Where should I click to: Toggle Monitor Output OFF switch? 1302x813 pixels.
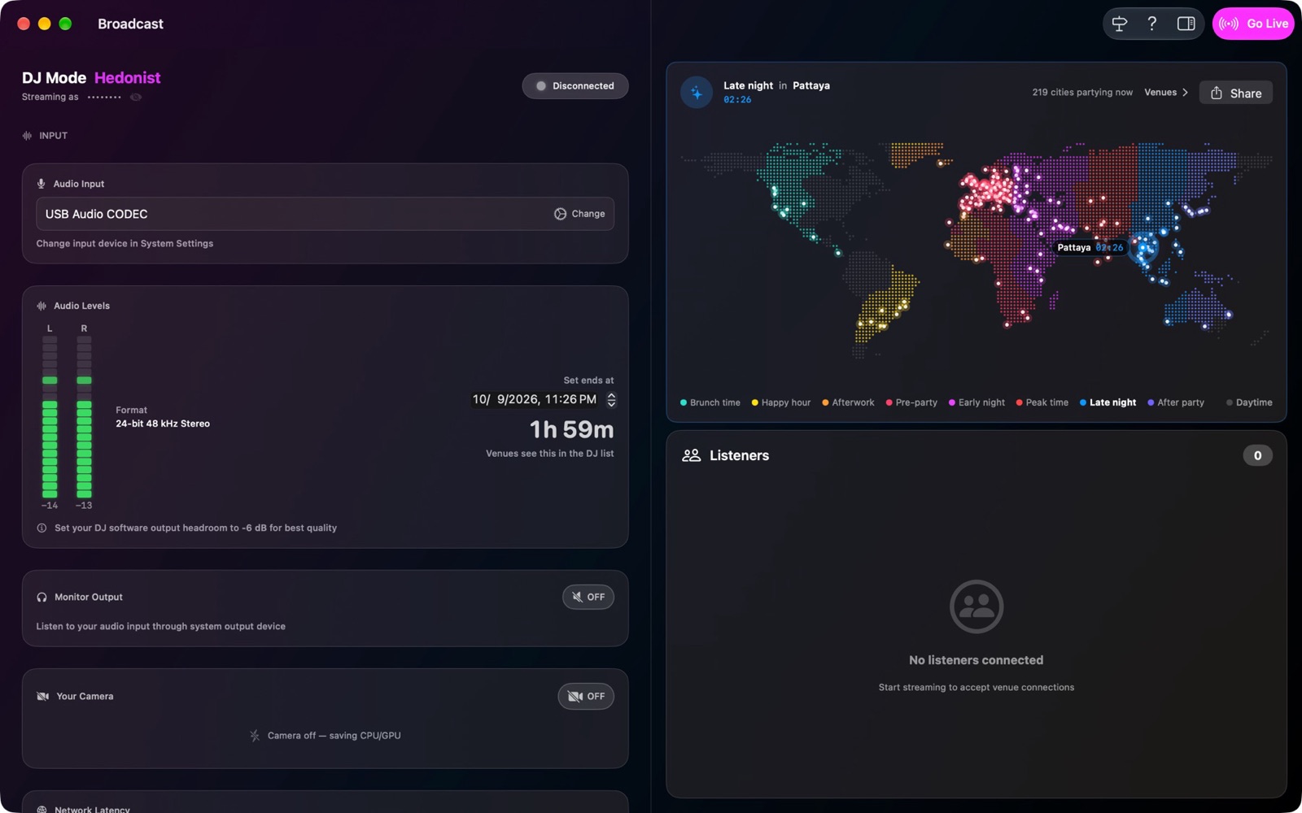click(588, 597)
